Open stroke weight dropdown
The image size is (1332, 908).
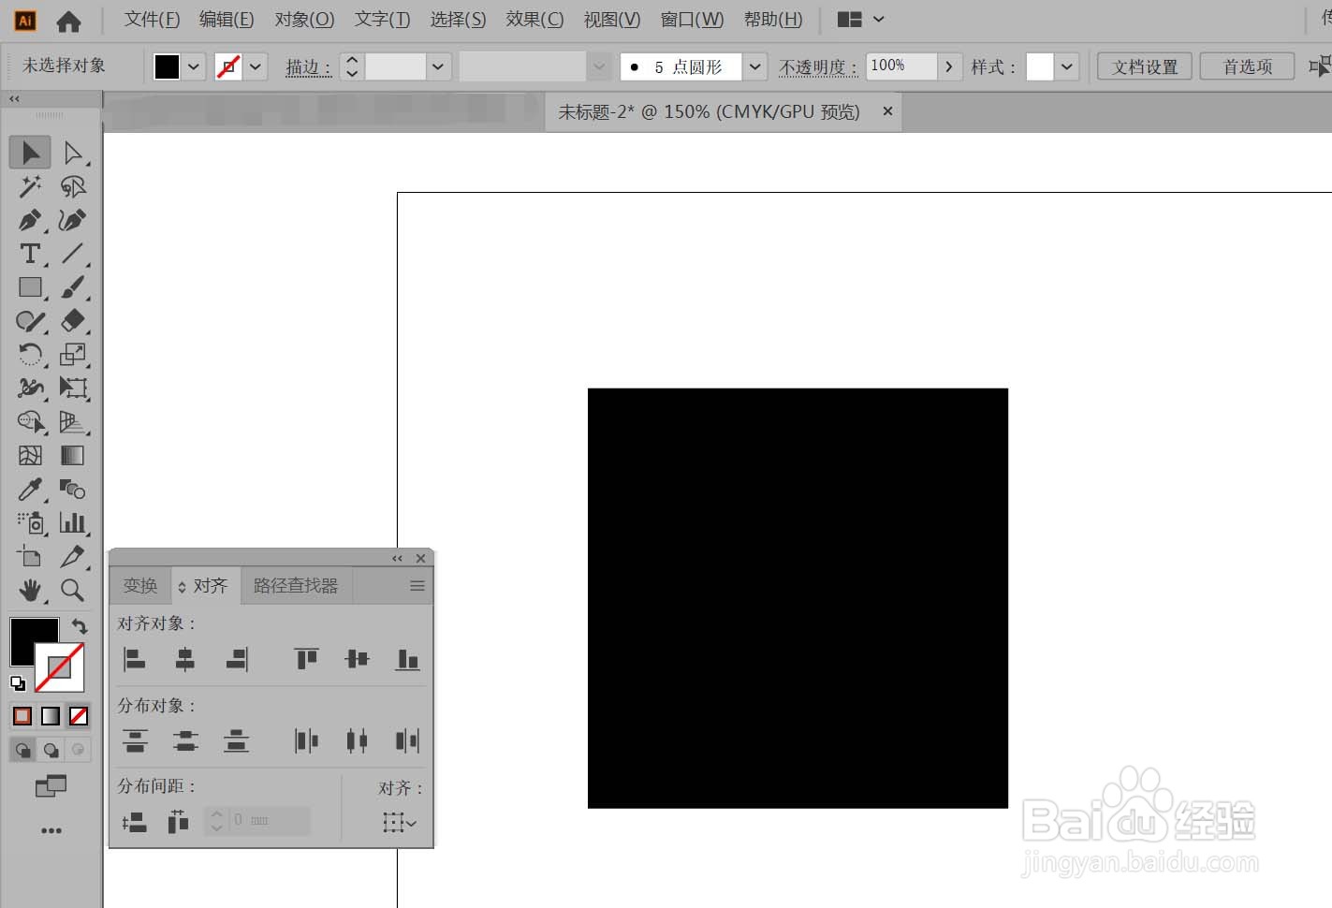438,67
